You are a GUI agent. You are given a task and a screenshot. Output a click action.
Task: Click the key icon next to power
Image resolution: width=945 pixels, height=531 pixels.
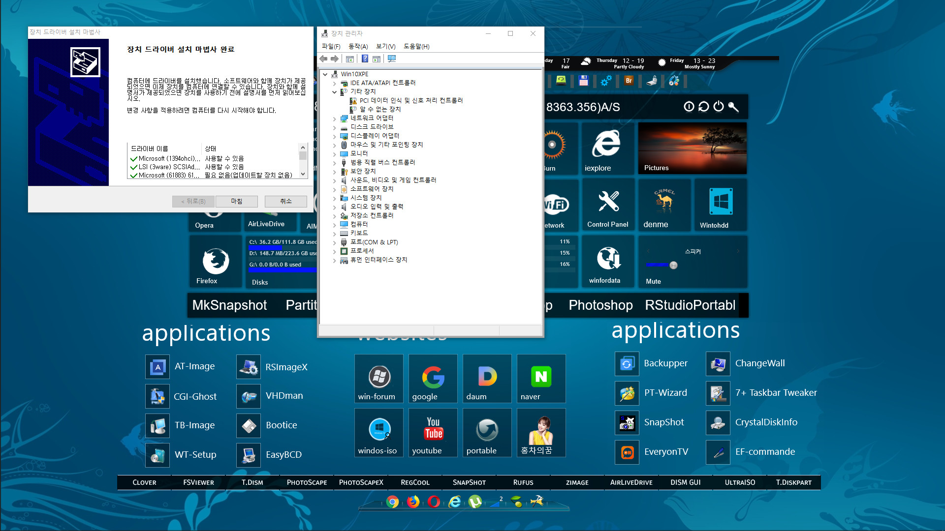point(733,107)
